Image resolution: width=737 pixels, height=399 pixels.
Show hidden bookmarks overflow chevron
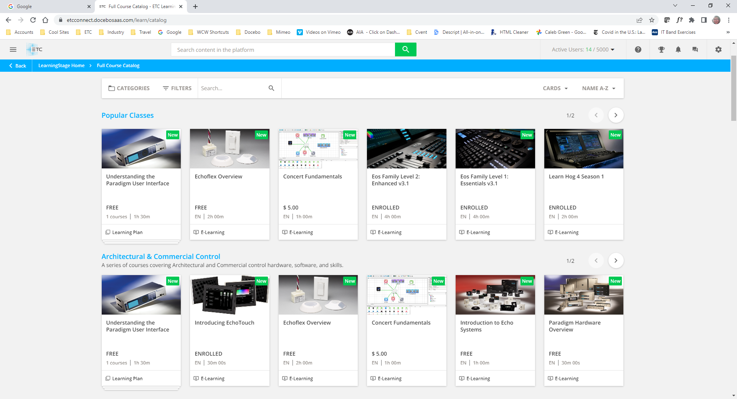tap(728, 32)
